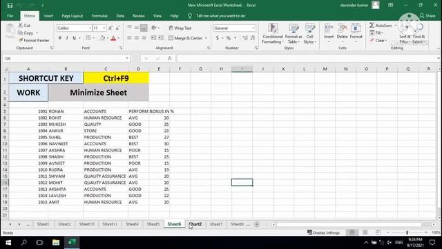Switch to the Sheet10 tab
This screenshot has width=442, height=249.
coord(86,224)
